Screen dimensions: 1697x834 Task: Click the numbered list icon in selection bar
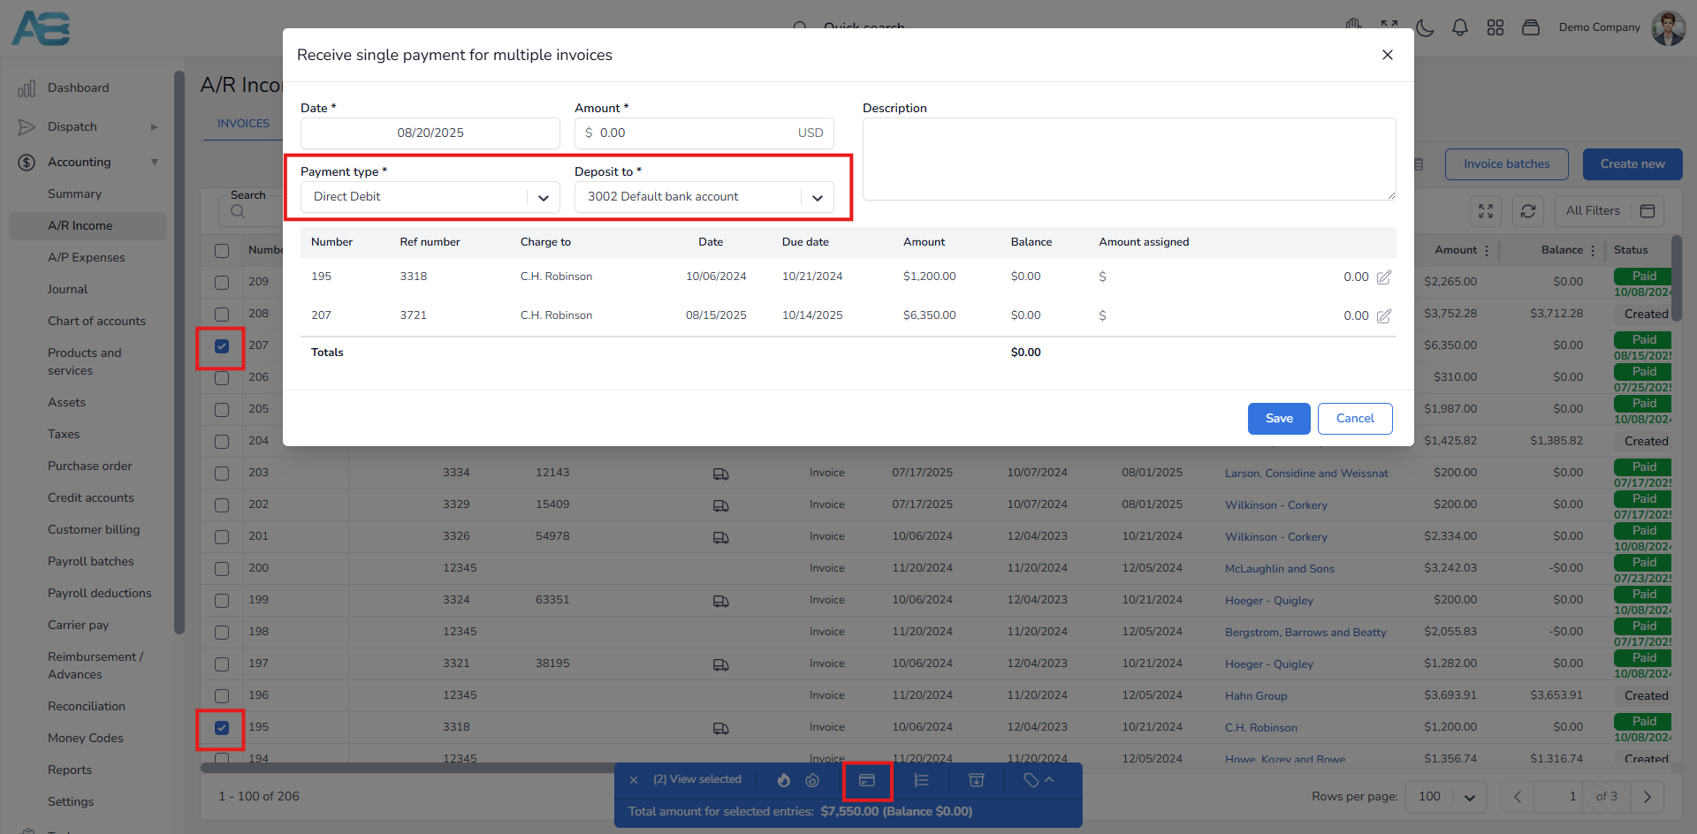921,780
